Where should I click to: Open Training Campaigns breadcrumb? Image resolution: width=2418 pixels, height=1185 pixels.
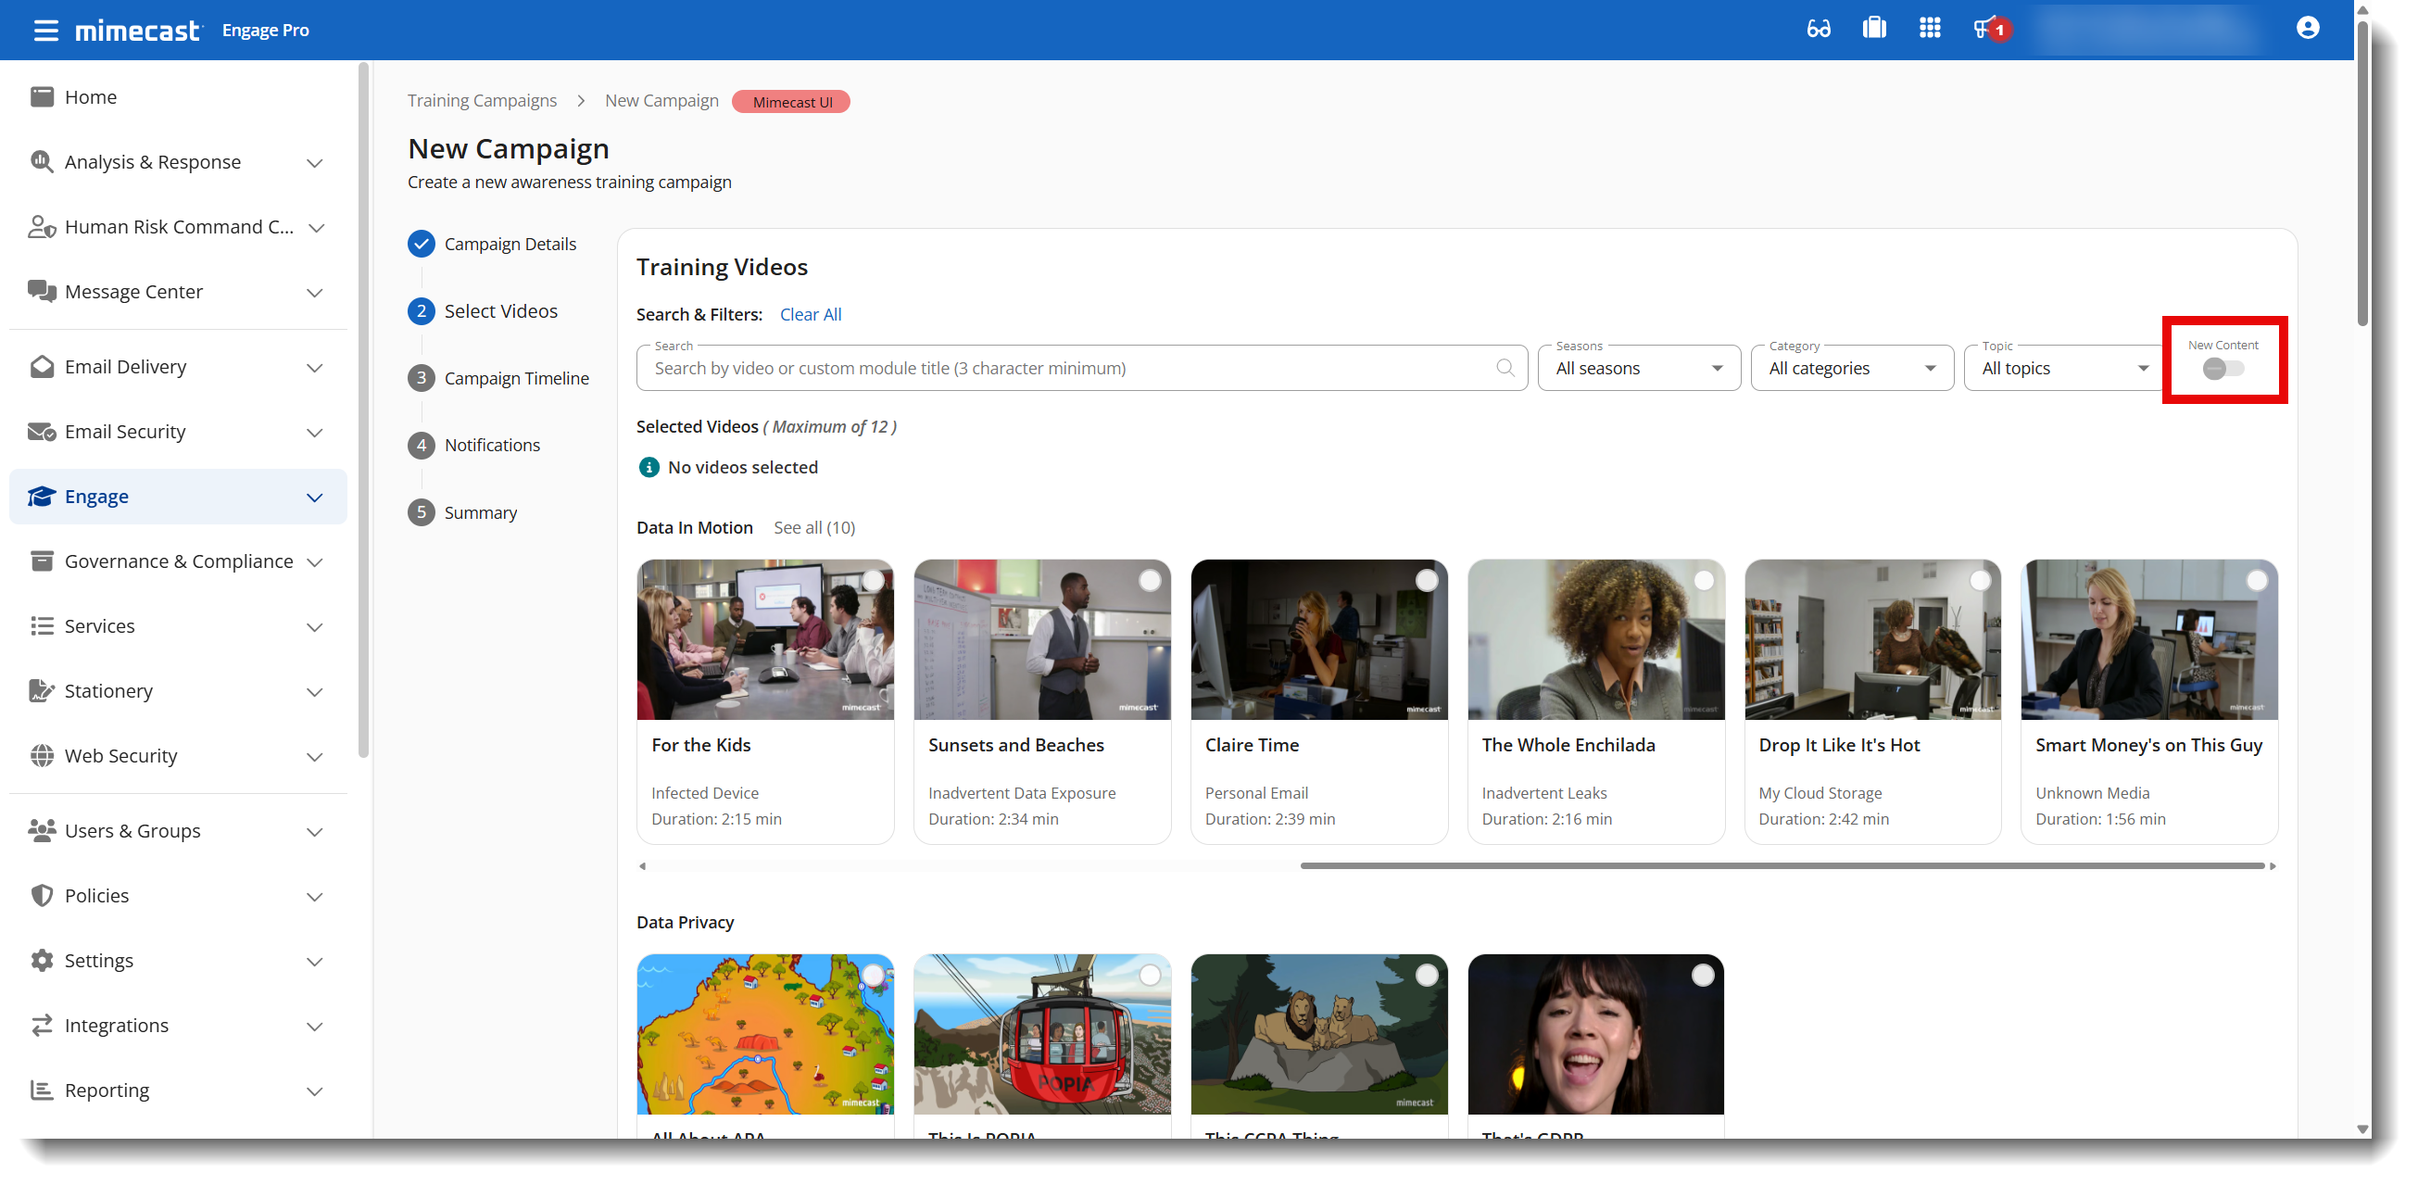[x=482, y=100]
